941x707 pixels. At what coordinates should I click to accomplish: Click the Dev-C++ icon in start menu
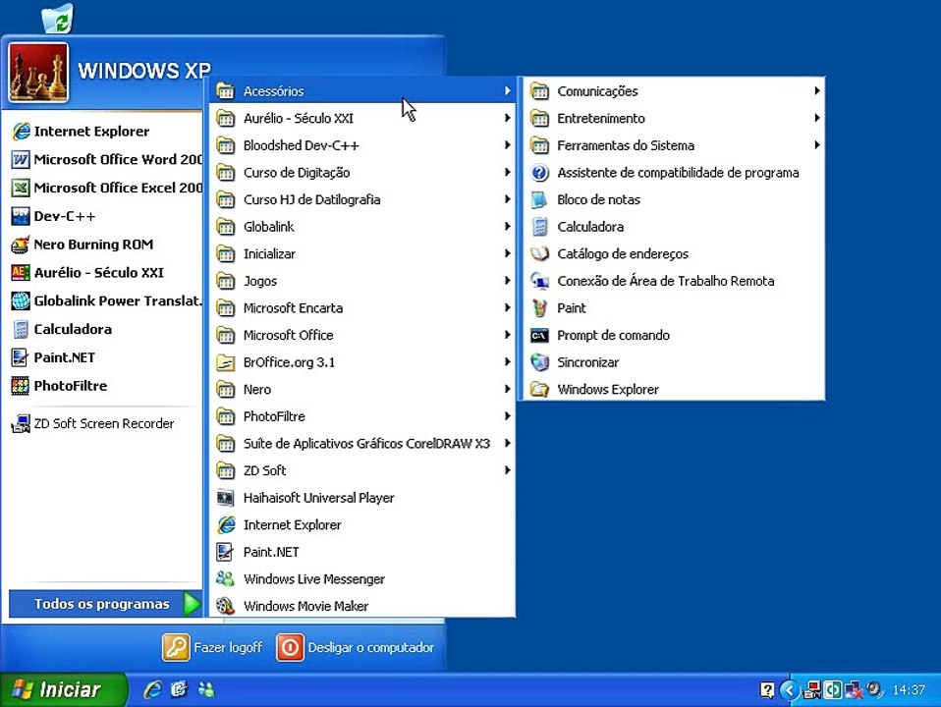21,216
